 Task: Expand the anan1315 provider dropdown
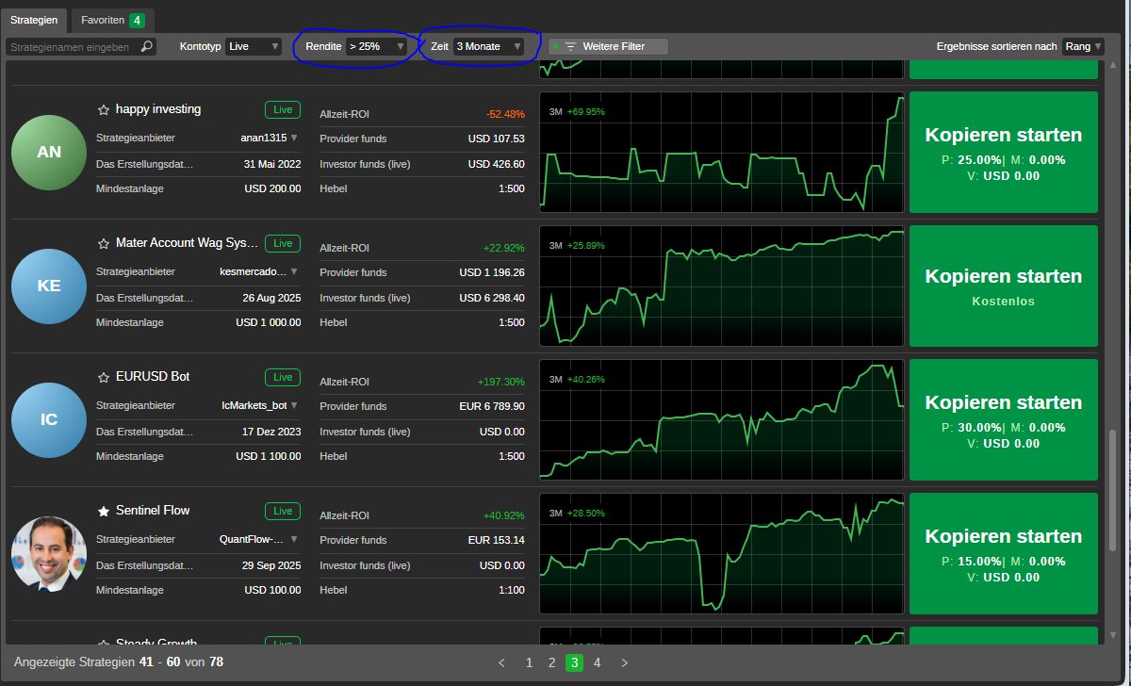pyautogui.click(x=293, y=138)
